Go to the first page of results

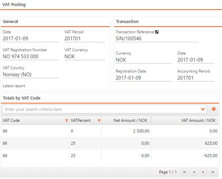click(185, 172)
